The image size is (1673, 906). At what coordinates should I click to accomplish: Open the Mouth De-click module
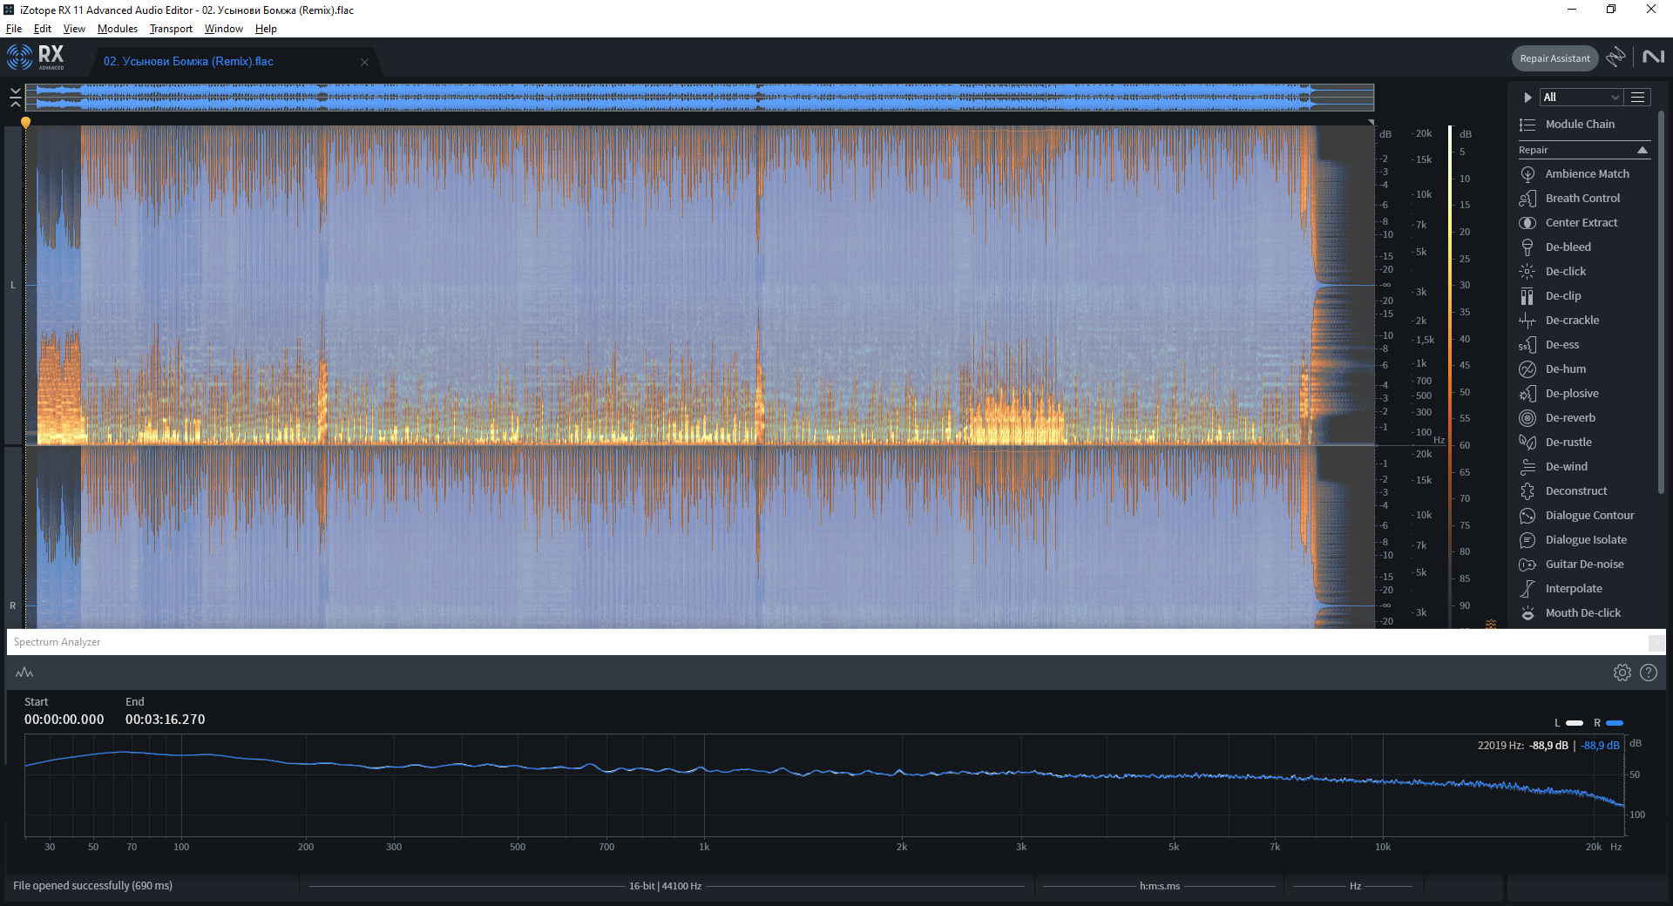pos(1584,613)
